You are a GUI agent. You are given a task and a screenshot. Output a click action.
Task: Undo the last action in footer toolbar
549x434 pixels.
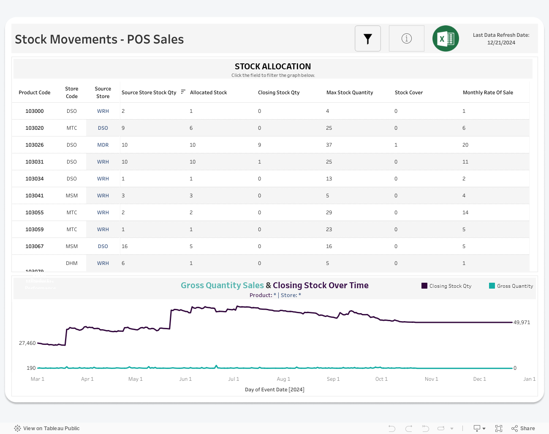pyautogui.click(x=392, y=428)
